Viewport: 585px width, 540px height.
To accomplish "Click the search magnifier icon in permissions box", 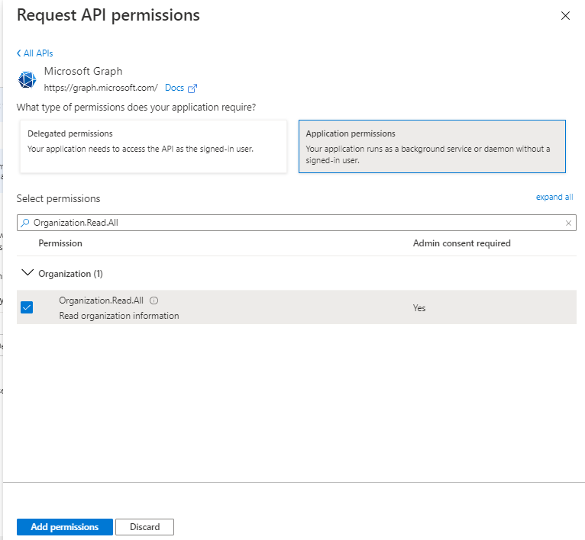I will [25, 223].
